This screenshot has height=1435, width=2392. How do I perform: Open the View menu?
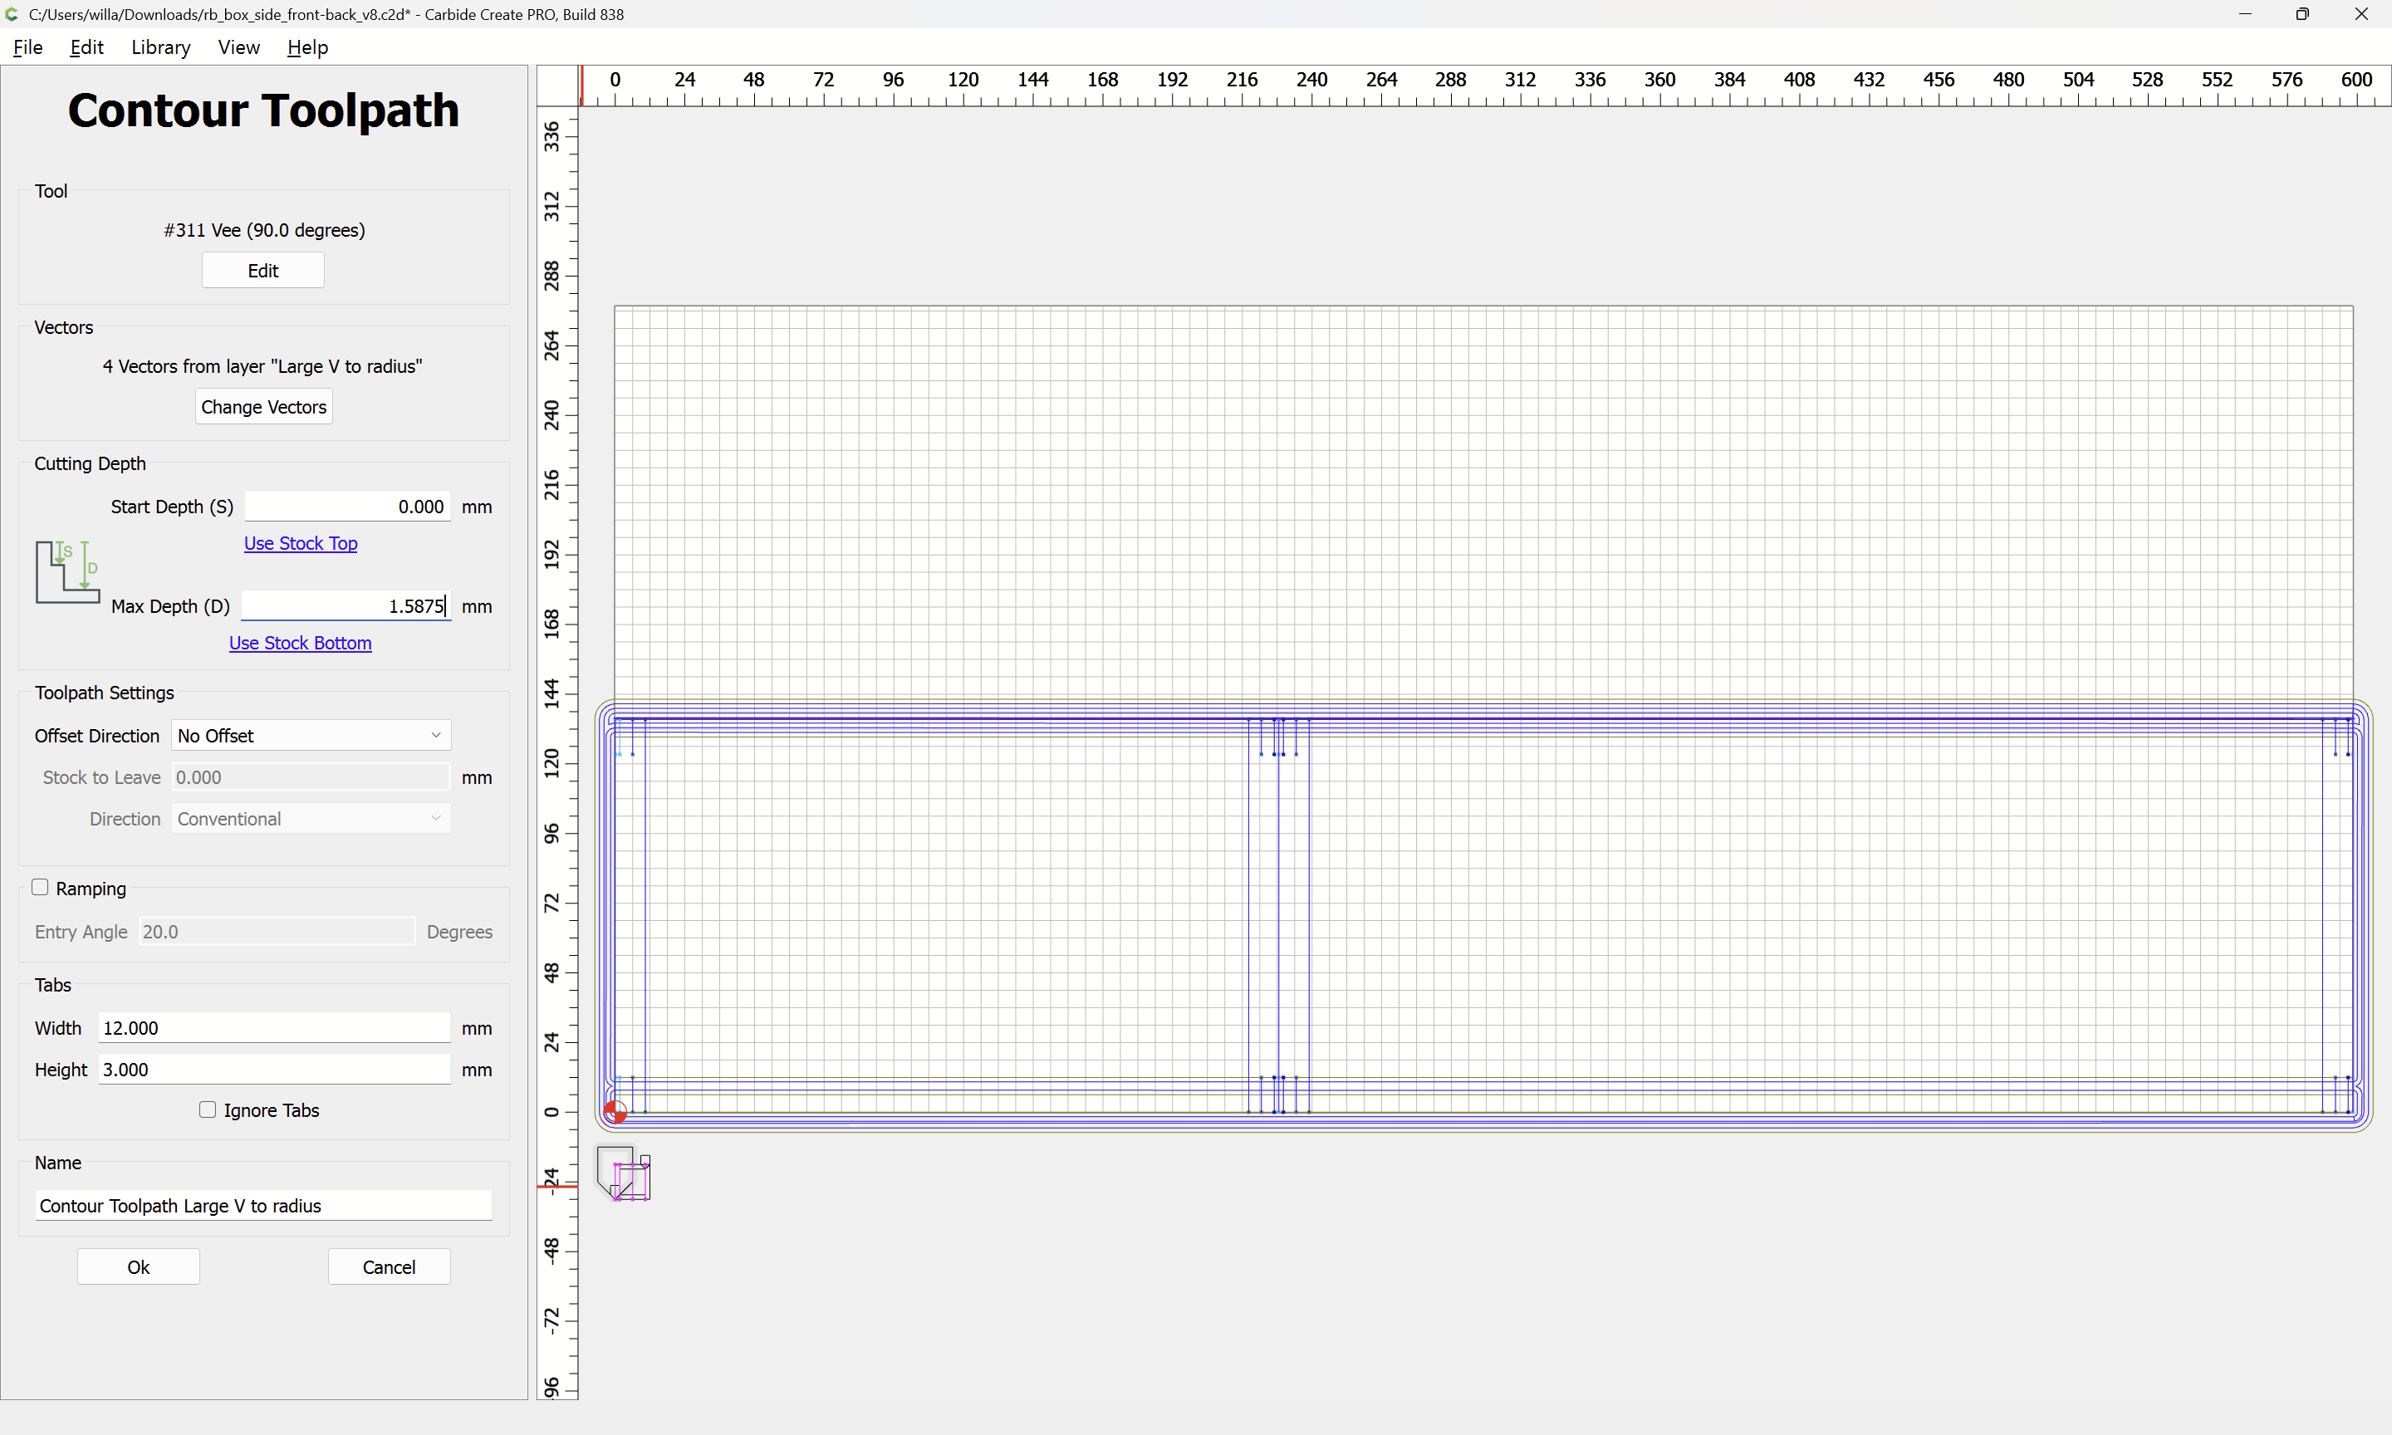[238, 47]
